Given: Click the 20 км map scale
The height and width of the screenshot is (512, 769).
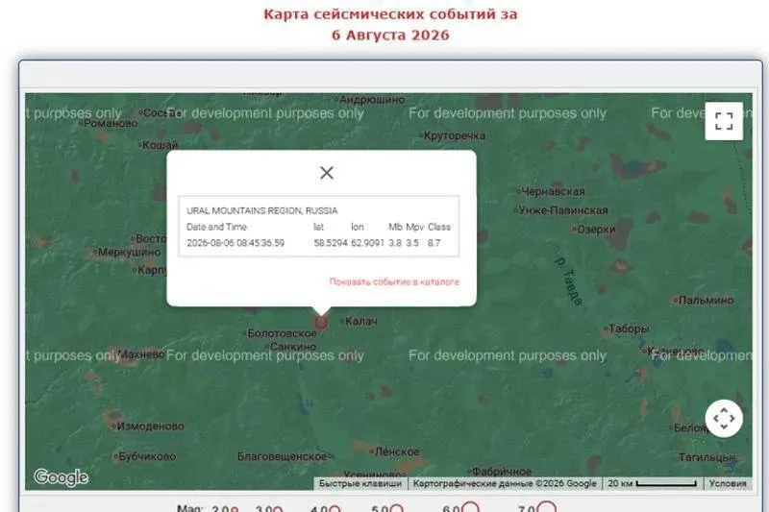Looking at the screenshot, I should [x=653, y=483].
